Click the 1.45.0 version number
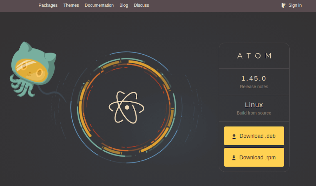The image size is (316, 186). (254, 78)
